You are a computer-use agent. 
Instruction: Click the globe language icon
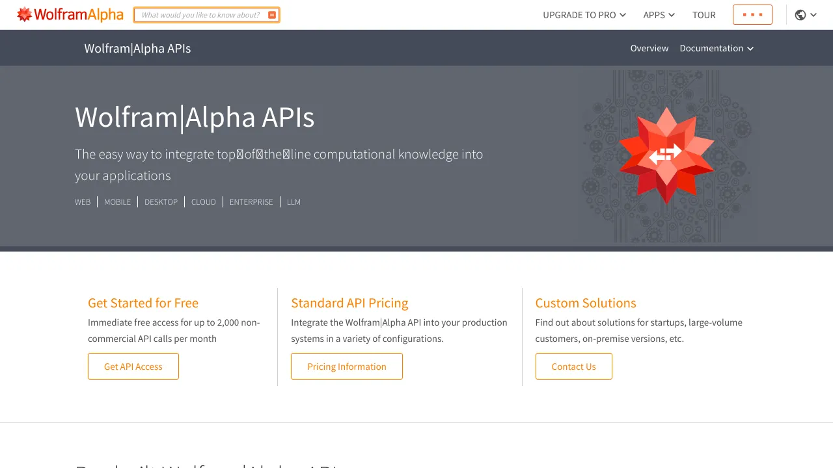[800, 15]
